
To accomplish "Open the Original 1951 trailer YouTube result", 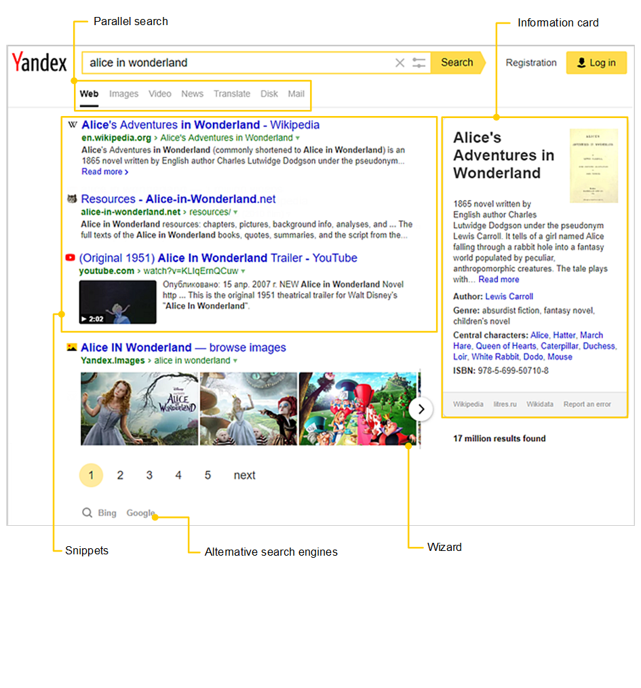I will coord(218,258).
